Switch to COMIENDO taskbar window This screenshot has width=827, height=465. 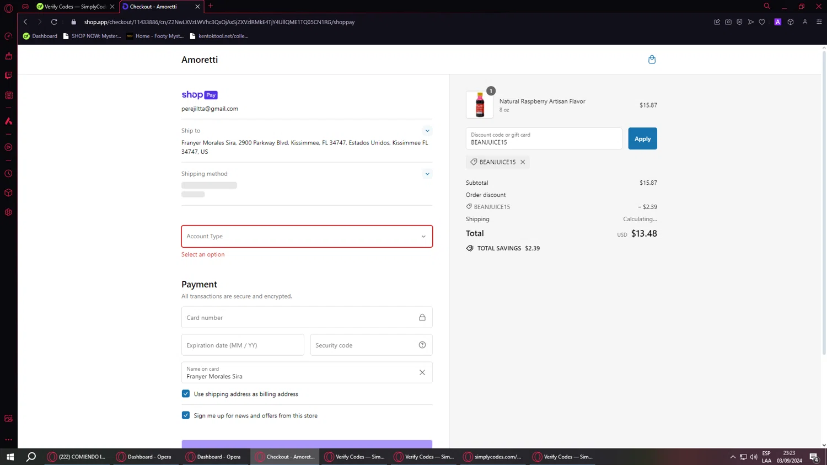coord(77,457)
